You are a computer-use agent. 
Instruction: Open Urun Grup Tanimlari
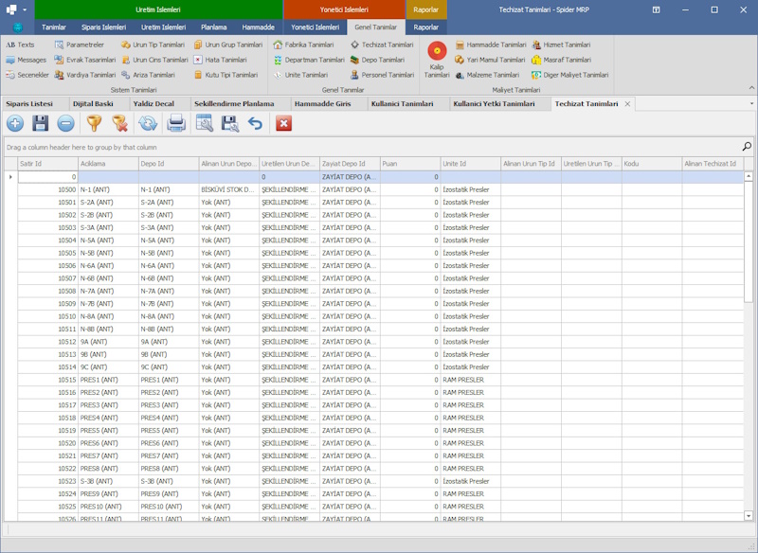click(228, 45)
